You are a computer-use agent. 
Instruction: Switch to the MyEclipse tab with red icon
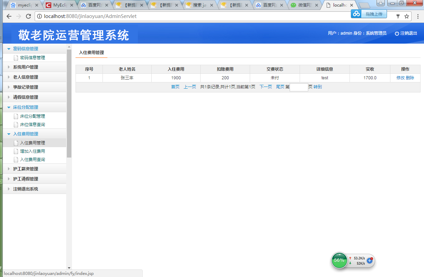tap(59, 5)
